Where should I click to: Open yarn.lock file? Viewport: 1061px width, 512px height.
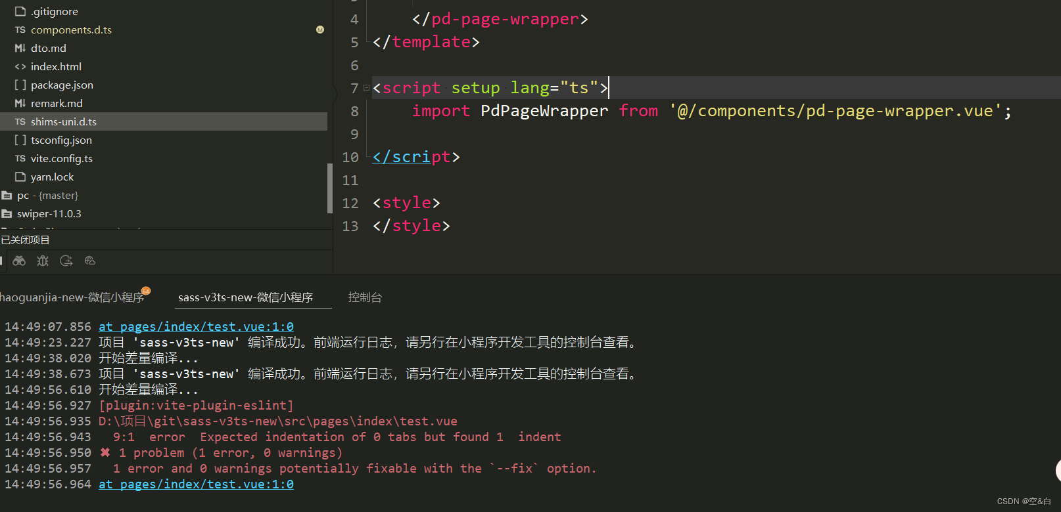(52, 177)
